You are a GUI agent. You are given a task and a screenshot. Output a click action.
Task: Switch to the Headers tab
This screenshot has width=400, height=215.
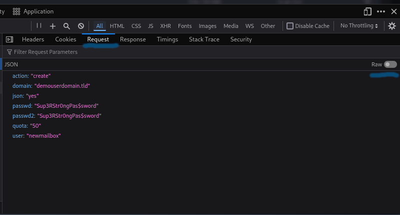[33, 39]
